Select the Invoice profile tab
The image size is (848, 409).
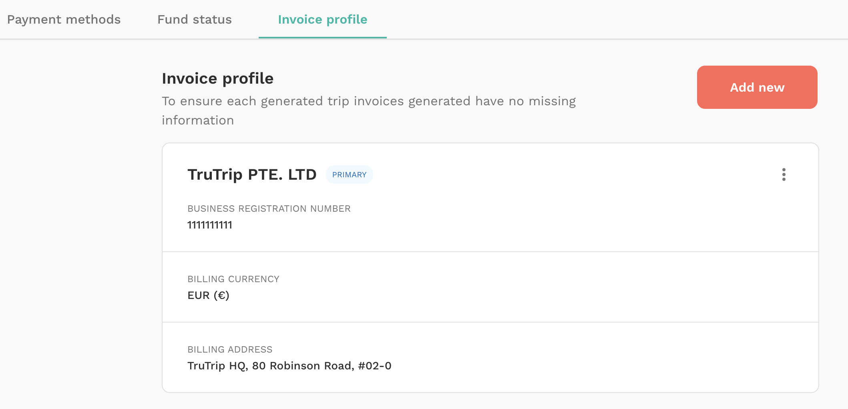pyautogui.click(x=322, y=20)
